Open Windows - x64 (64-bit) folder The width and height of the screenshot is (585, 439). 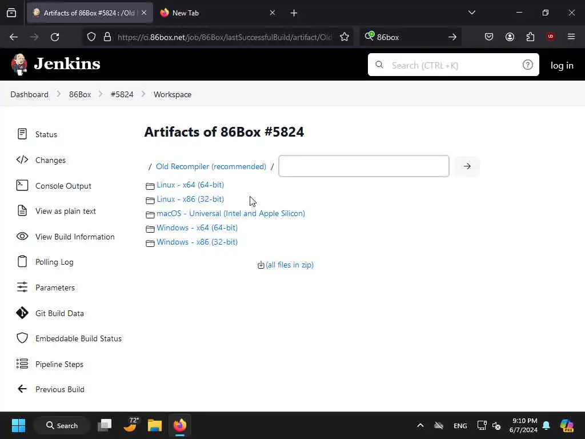click(x=197, y=228)
